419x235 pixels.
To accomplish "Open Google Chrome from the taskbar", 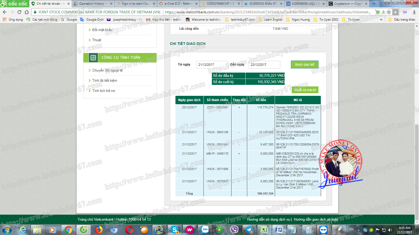I will point(68,230).
